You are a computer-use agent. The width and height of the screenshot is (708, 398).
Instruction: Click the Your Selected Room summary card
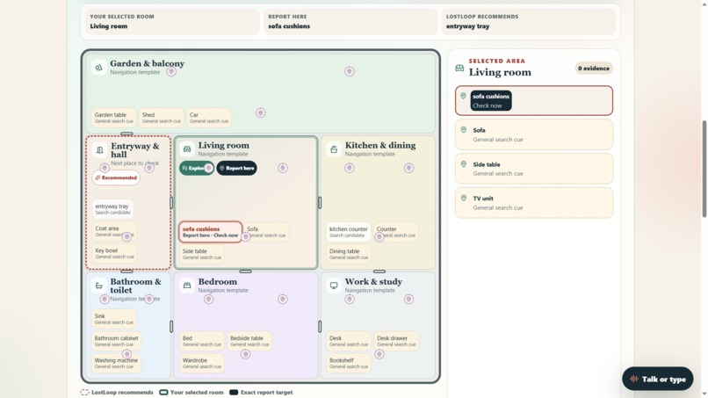click(x=172, y=21)
